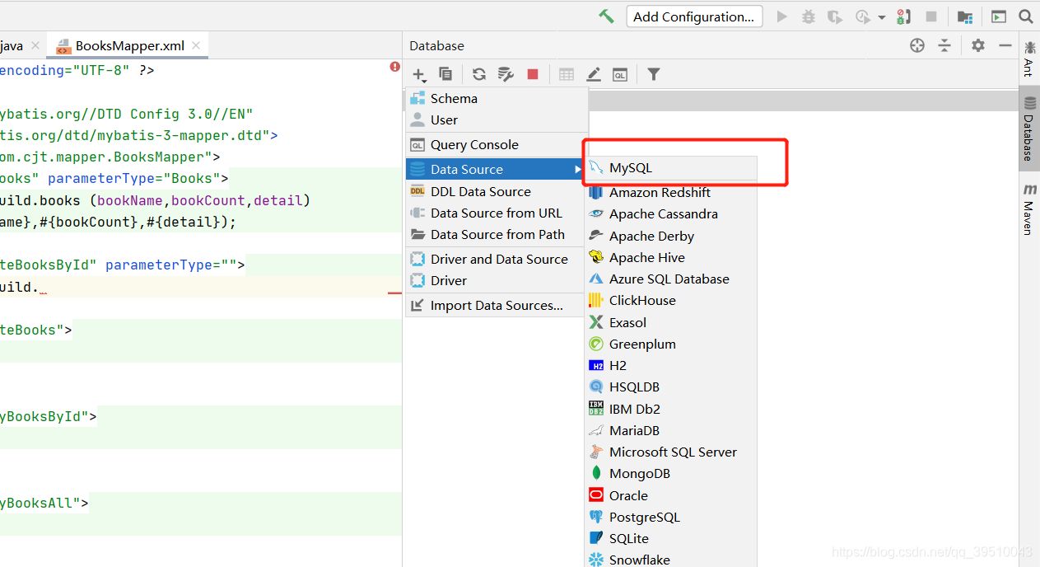
Task: Choose Data Source from URL
Action: 497,213
